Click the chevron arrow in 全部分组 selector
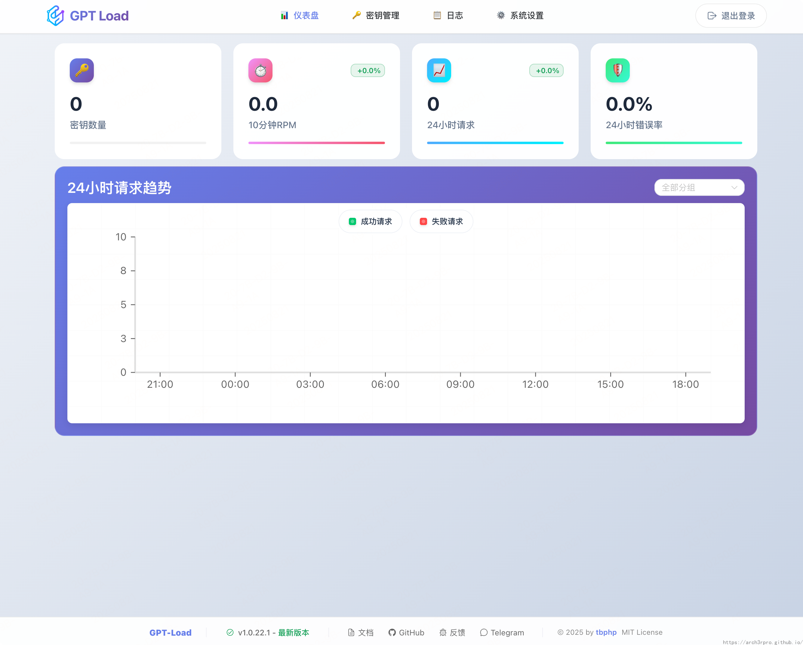The height and width of the screenshot is (645, 803). point(734,187)
